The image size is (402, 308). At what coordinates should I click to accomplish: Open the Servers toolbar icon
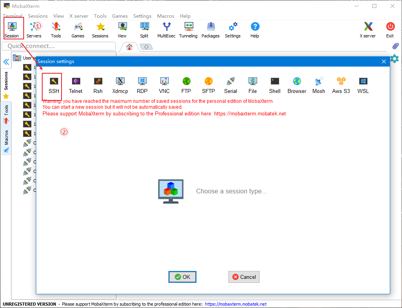(x=34, y=30)
